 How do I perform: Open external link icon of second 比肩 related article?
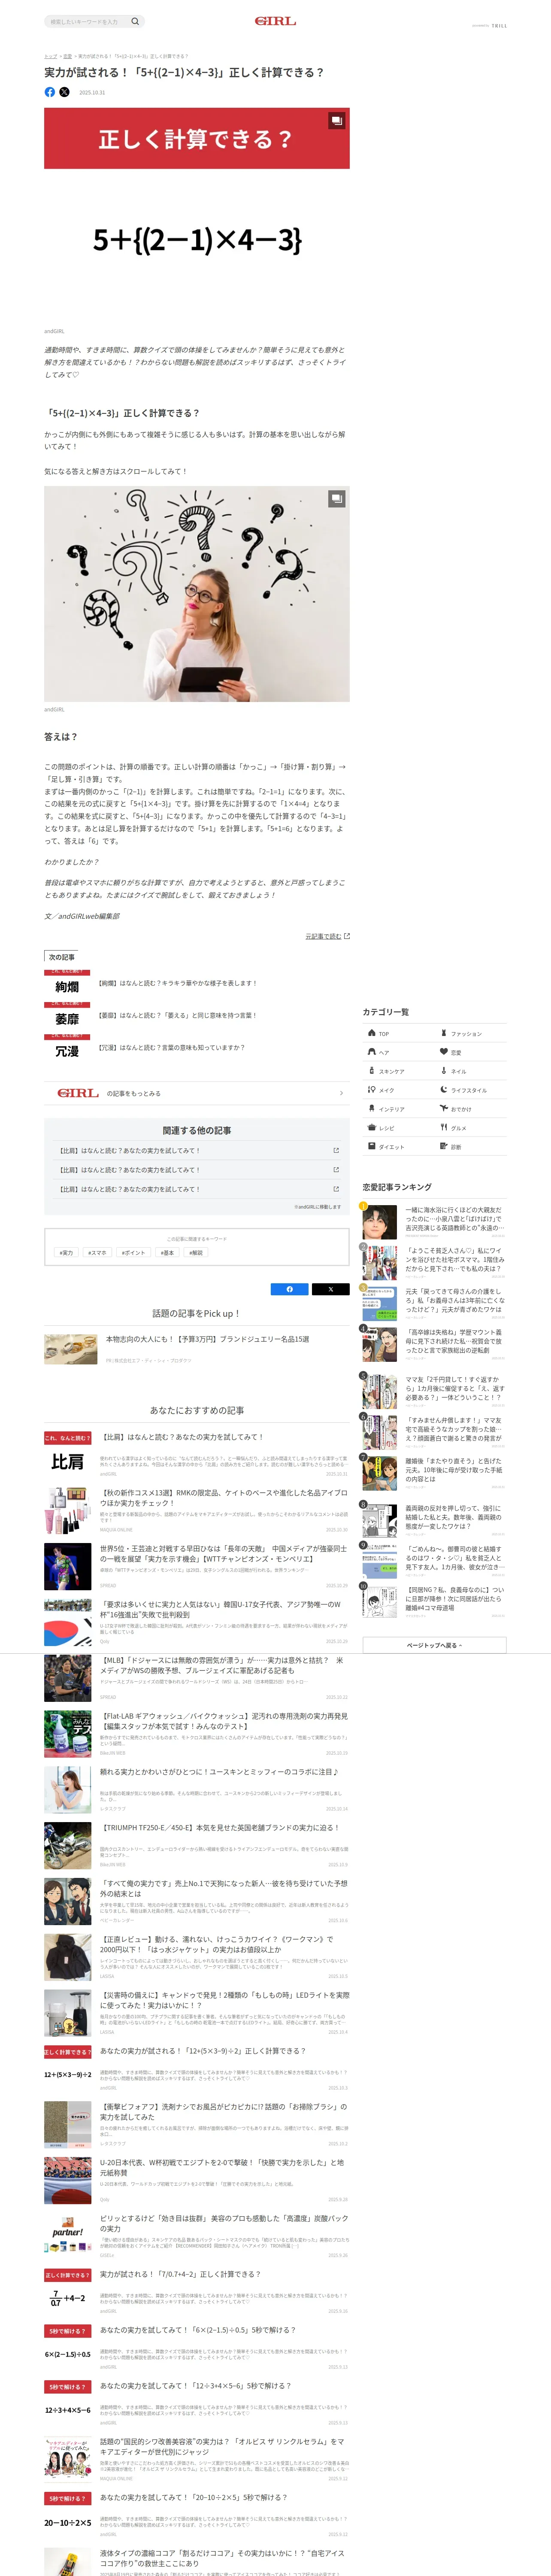(336, 1170)
